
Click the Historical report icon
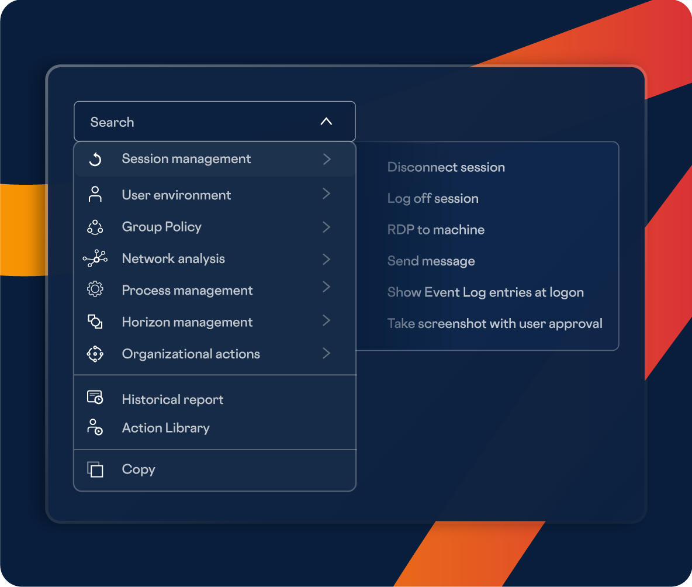(95, 398)
